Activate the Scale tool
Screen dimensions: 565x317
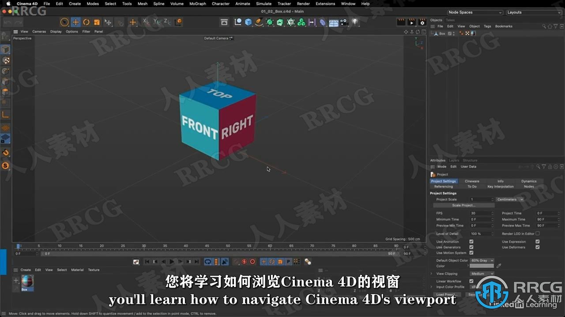click(97, 22)
